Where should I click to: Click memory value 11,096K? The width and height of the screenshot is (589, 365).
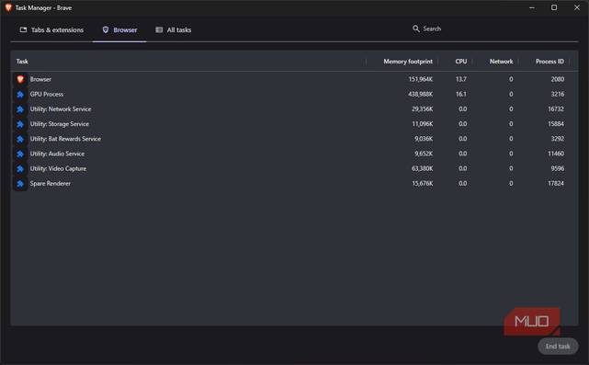pos(422,124)
